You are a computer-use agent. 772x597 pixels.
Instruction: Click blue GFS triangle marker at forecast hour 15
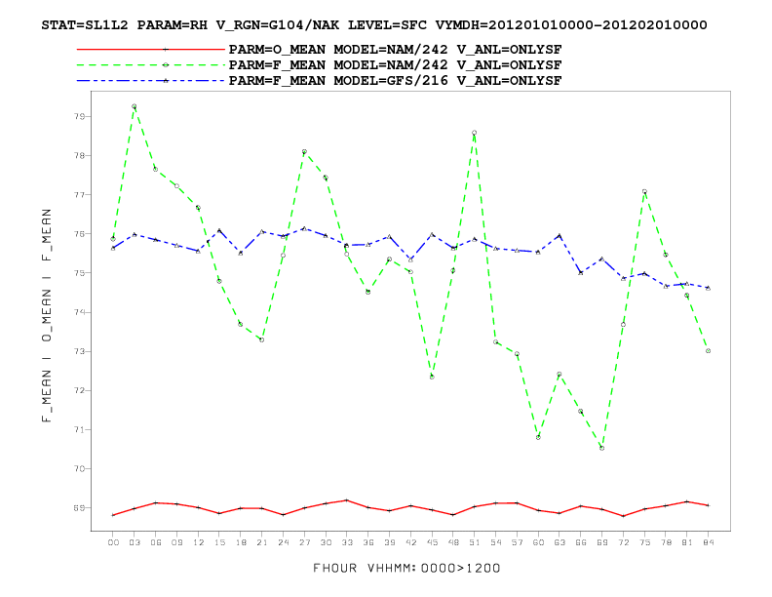[219, 230]
